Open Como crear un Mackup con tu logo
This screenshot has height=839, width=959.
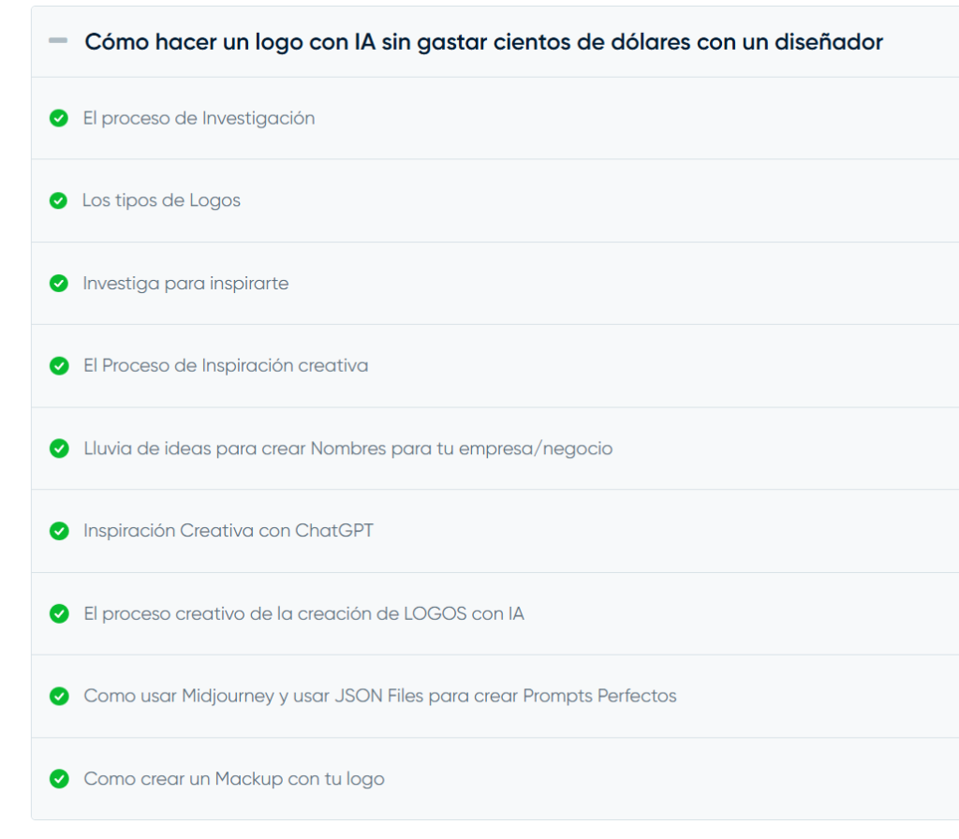pos(234,779)
